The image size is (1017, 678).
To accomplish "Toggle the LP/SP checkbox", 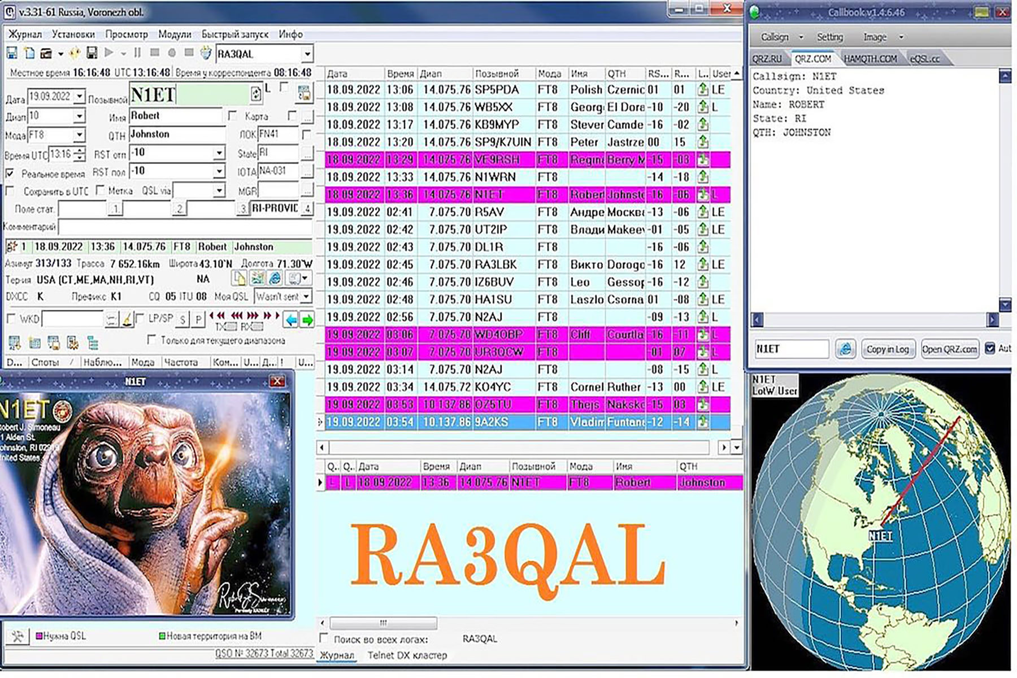I will click(141, 318).
